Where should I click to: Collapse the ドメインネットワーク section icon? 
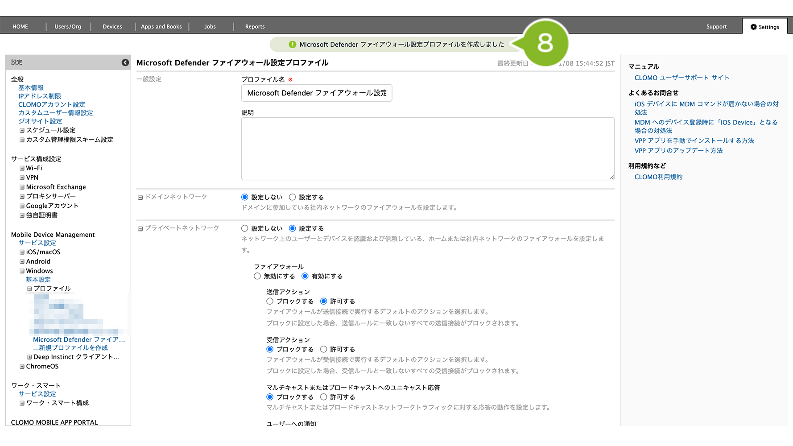[x=140, y=198]
